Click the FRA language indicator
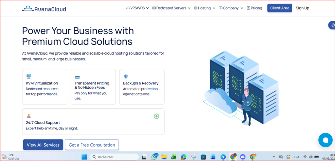335x161 pixels. 297,157
